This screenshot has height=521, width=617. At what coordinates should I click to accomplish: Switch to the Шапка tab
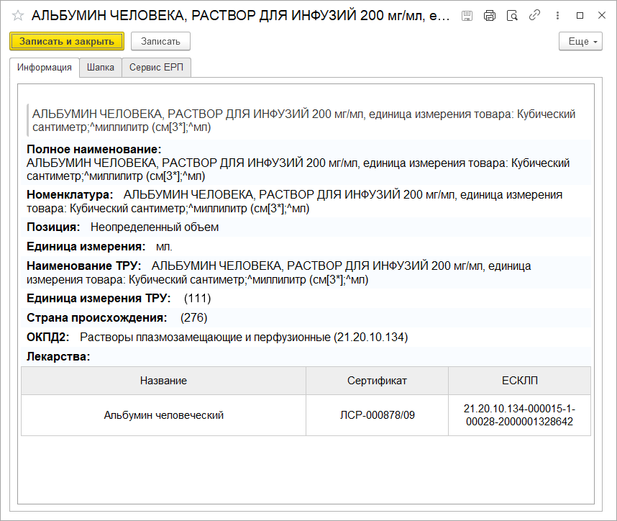(101, 68)
